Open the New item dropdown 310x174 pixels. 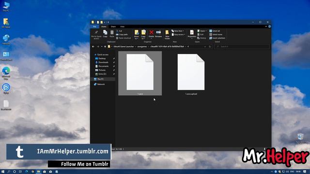(x=178, y=31)
